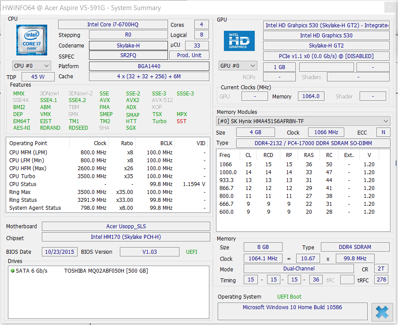Close the System Summary window
The height and width of the screenshot is (325, 398).
[x=390, y=7]
